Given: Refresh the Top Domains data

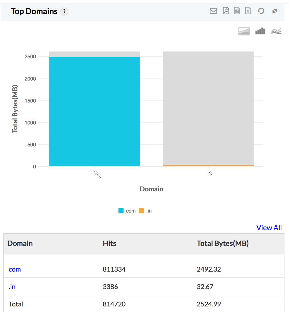Looking at the screenshot, I should coord(261,11).
